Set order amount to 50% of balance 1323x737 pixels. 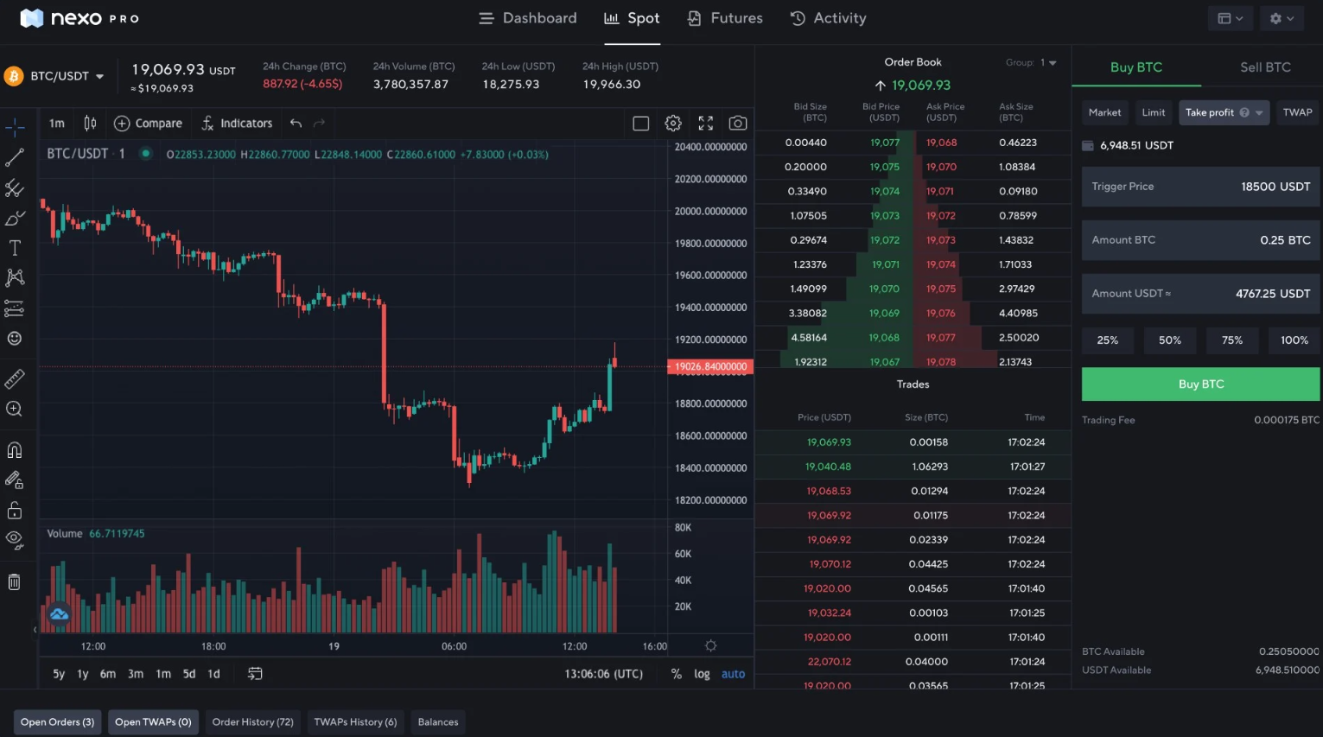tap(1169, 340)
